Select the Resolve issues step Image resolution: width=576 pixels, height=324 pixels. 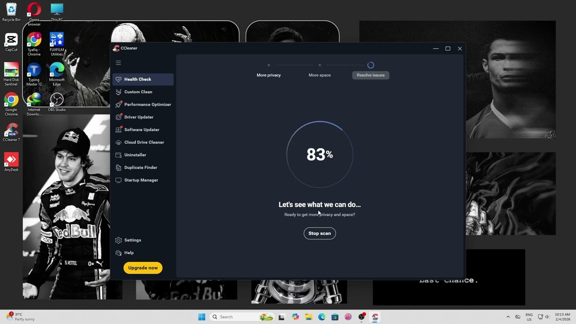pyautogui.click(x=370, y=75)
